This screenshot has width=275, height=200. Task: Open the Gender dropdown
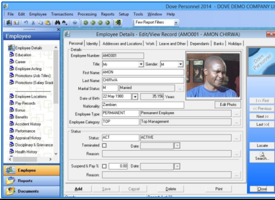pos(181,64)
